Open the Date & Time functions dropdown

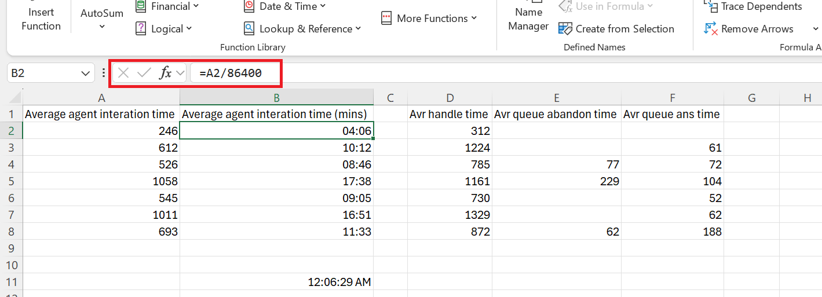[284, 7]
